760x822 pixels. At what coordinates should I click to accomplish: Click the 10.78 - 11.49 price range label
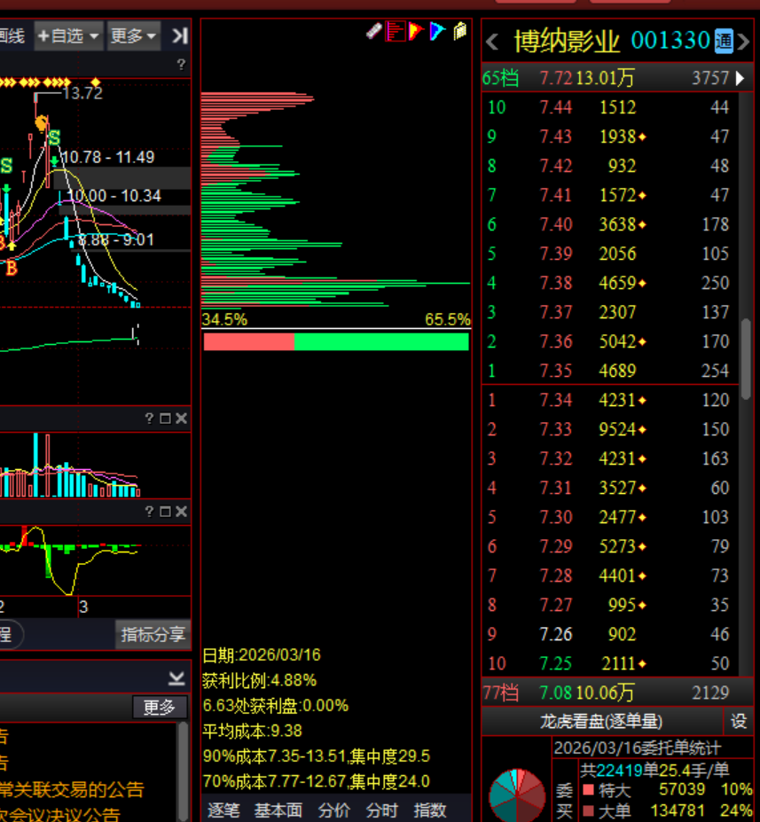coord(108,157)
